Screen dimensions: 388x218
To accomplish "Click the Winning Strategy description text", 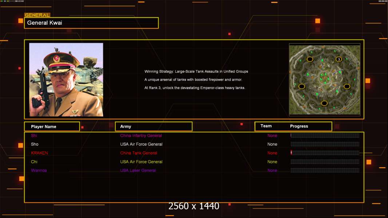I will [x=196, y=72].
